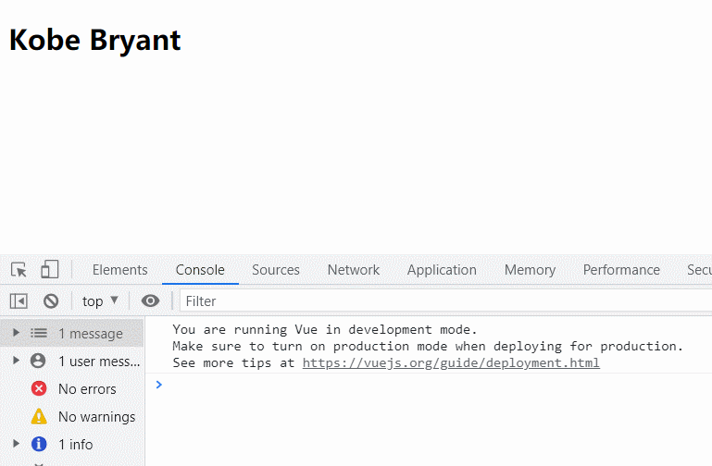Hide the console sidebar panel icon
712x466 pixels.
click(19, 301)
